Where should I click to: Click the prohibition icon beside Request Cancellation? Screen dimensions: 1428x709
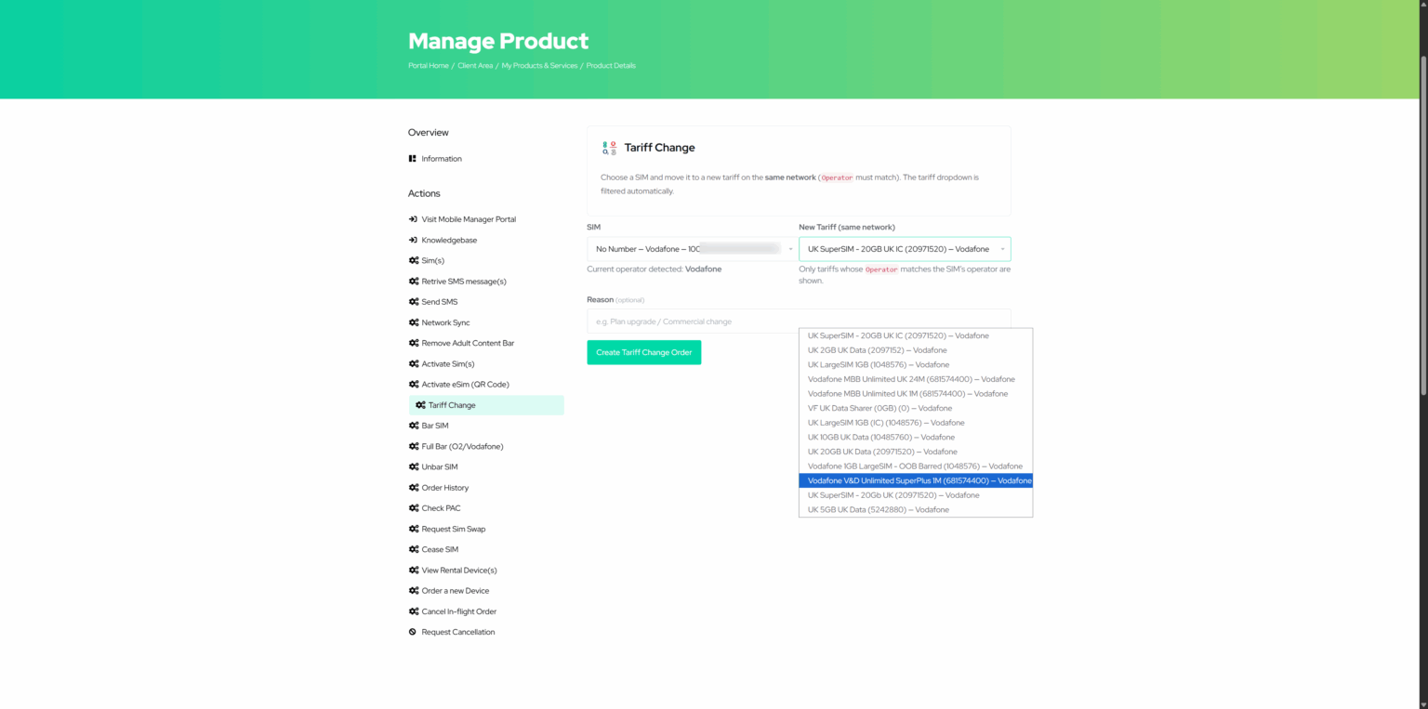412,631
